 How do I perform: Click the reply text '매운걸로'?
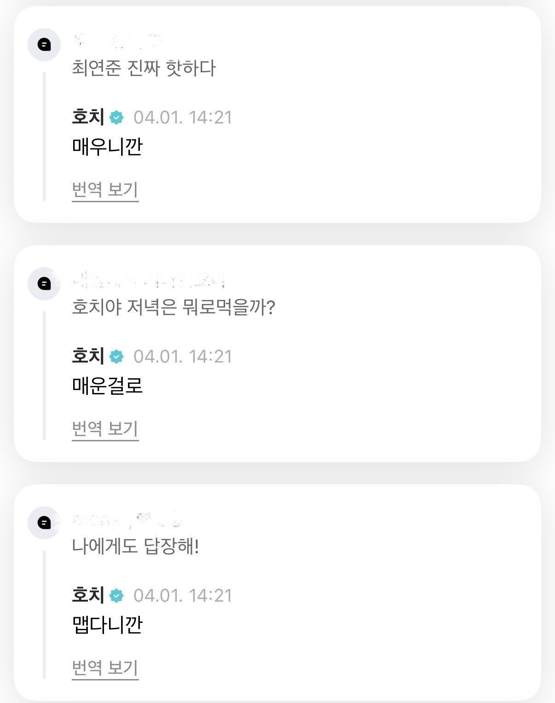[x=108, y=386]
